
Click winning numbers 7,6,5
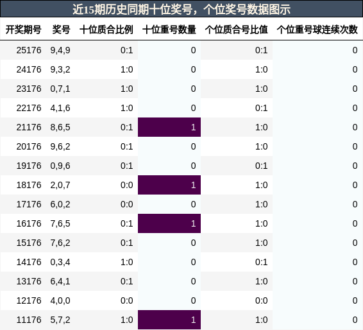[x=60, y=223]
